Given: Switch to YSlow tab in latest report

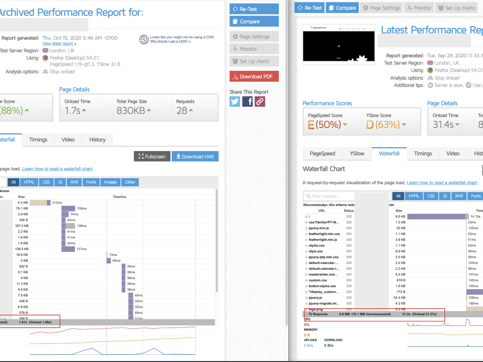Looking at the screenshot, I should [357, 153].
